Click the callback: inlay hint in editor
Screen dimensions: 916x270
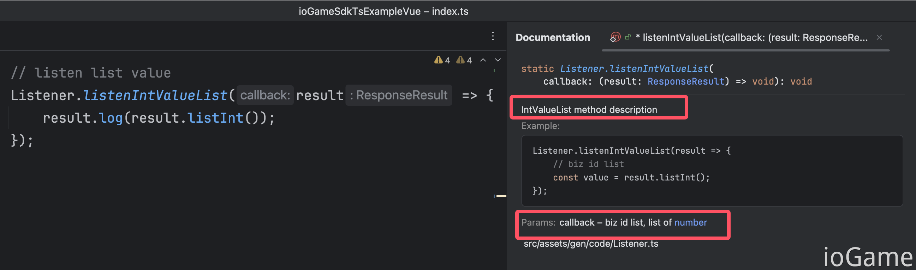tap(265, 95)
